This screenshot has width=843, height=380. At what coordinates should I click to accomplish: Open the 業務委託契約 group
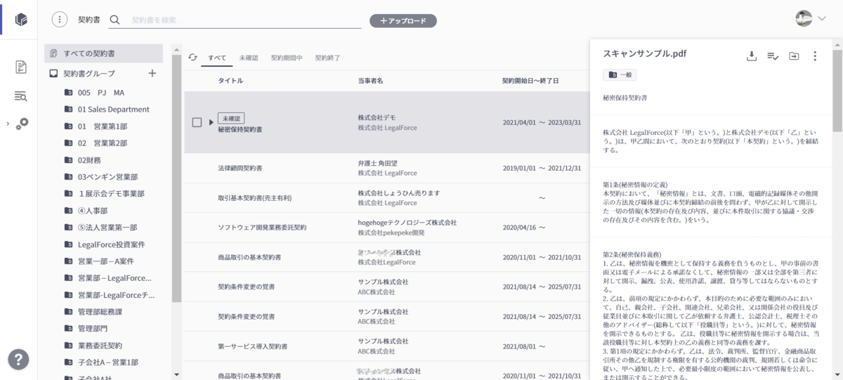tap(100, 346)
